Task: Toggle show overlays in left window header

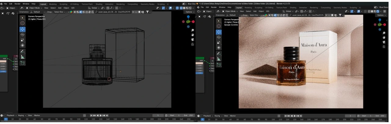Action: tap(171, 8)
